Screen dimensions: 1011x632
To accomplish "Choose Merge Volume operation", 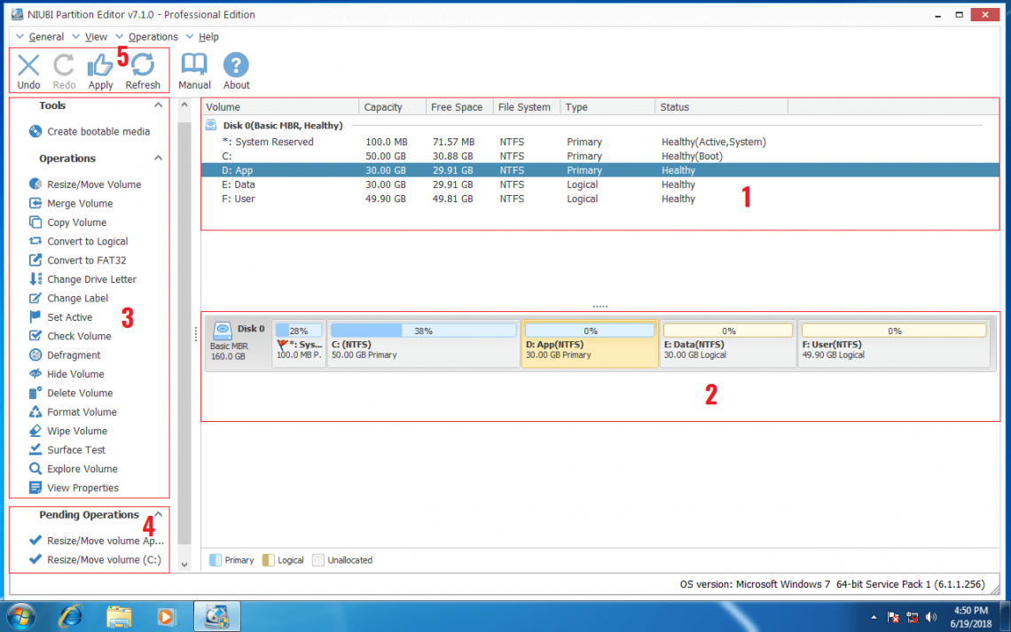I will pyautogui.click(x=70, y=203).
